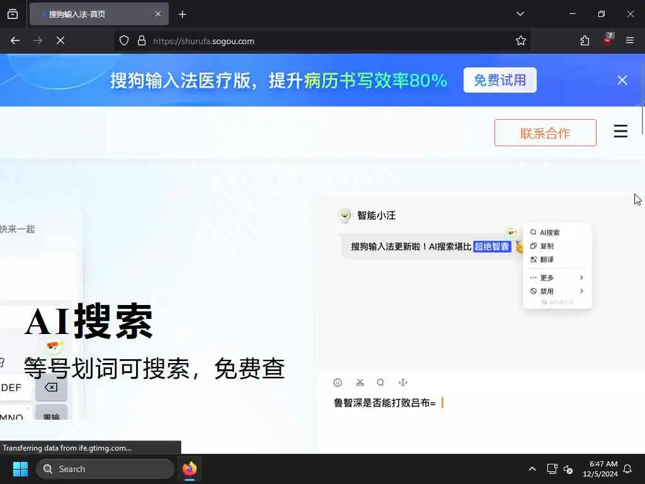Open the Firefox application menu
This screenshot has width=645, height=484.
point(630,40)
